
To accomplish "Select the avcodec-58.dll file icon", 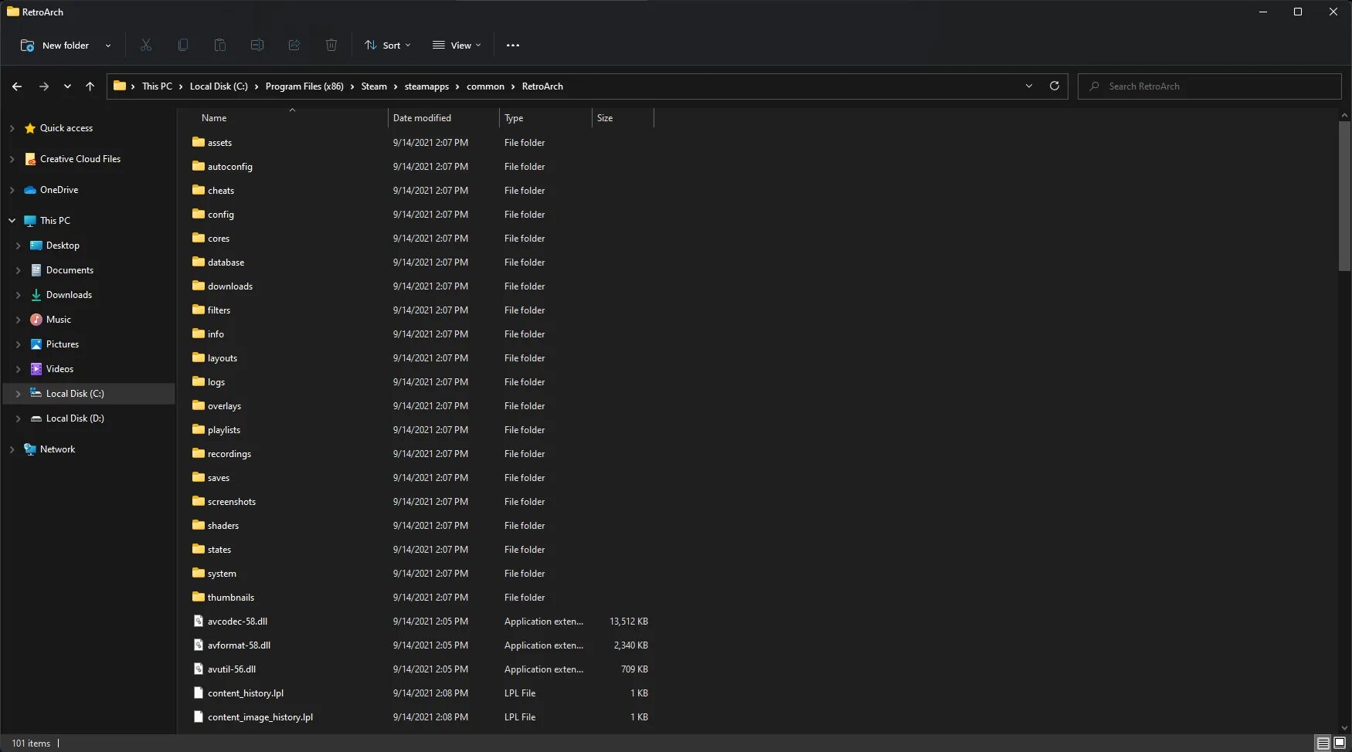I will [x=199, y=621].
